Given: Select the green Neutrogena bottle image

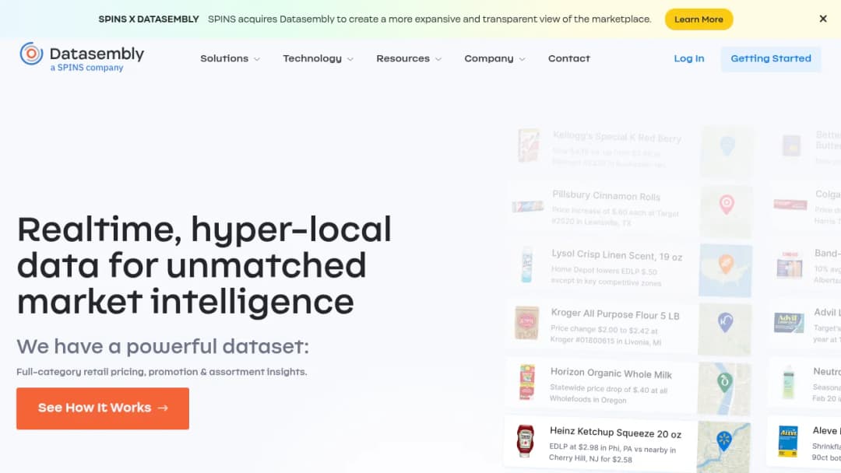Looking at the screenshot, I should click(788, 382).
